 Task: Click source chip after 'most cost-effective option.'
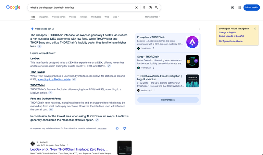97,120
